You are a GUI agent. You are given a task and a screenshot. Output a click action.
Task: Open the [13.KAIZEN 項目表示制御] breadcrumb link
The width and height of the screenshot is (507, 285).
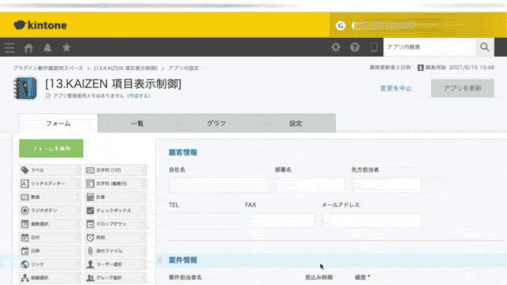[x=125, y=68]
